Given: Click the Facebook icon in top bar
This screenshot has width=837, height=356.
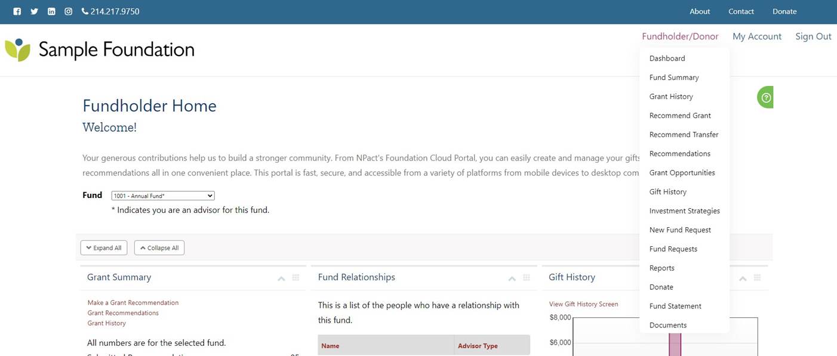Looking at the screenshot, I should (x=17, y=11).
